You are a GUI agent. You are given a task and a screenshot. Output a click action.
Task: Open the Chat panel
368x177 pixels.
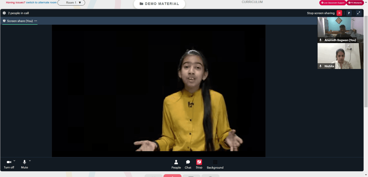click(188, 164)
